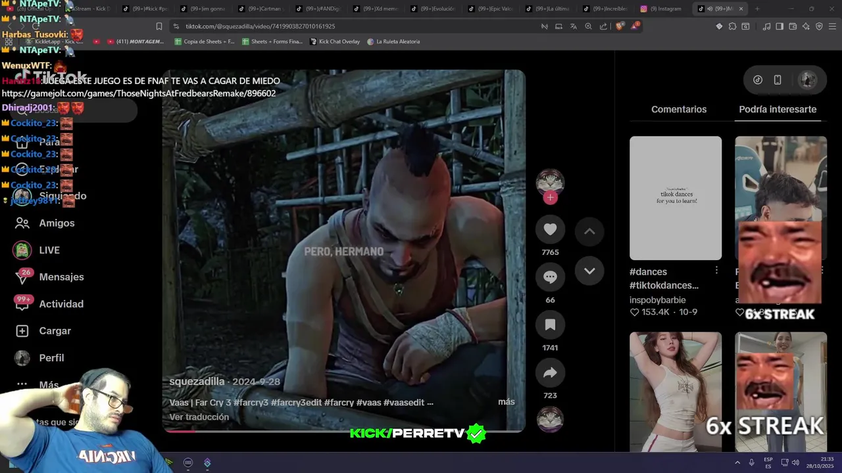This screenshot has height=473, width=842.
Task: Show hidden system tray icons chevron
Action: (x=737, y=462)
